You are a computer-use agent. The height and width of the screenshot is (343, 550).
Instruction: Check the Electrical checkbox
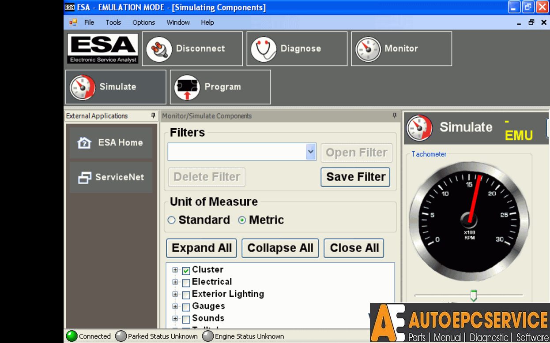pos(186,283)
